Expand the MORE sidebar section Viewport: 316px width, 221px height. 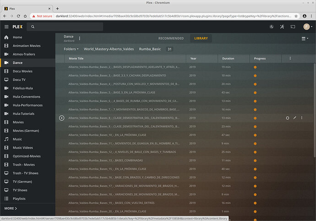[11, 208]
